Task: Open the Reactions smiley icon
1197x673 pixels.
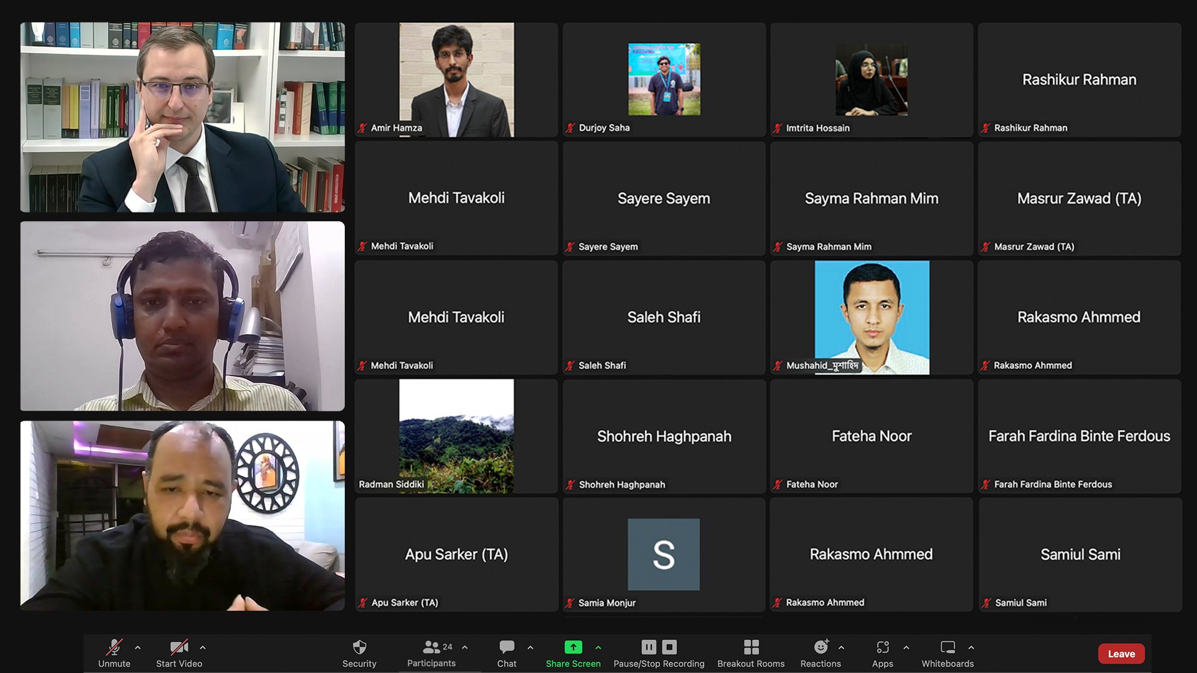Action: [x=821, y=647]
